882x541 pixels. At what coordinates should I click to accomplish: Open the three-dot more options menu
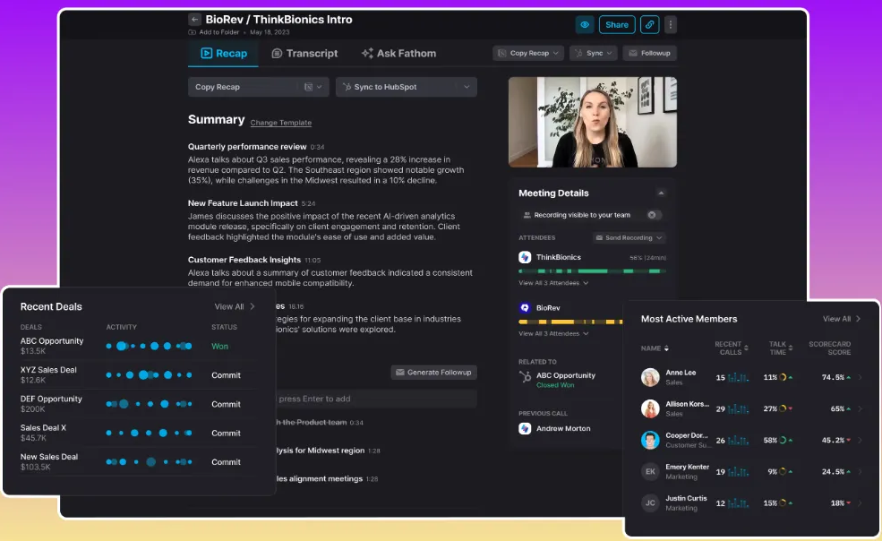pos(671,25)
